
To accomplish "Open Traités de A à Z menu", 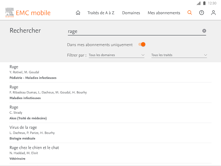I will pyautogui.click(x=101, y=13).
